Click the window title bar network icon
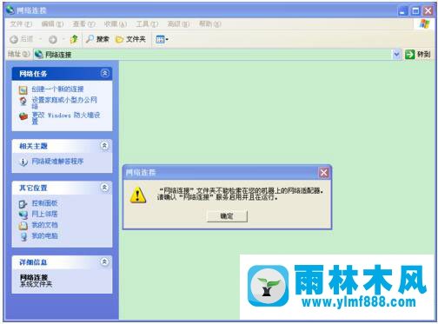 click(x=10, y=10)
